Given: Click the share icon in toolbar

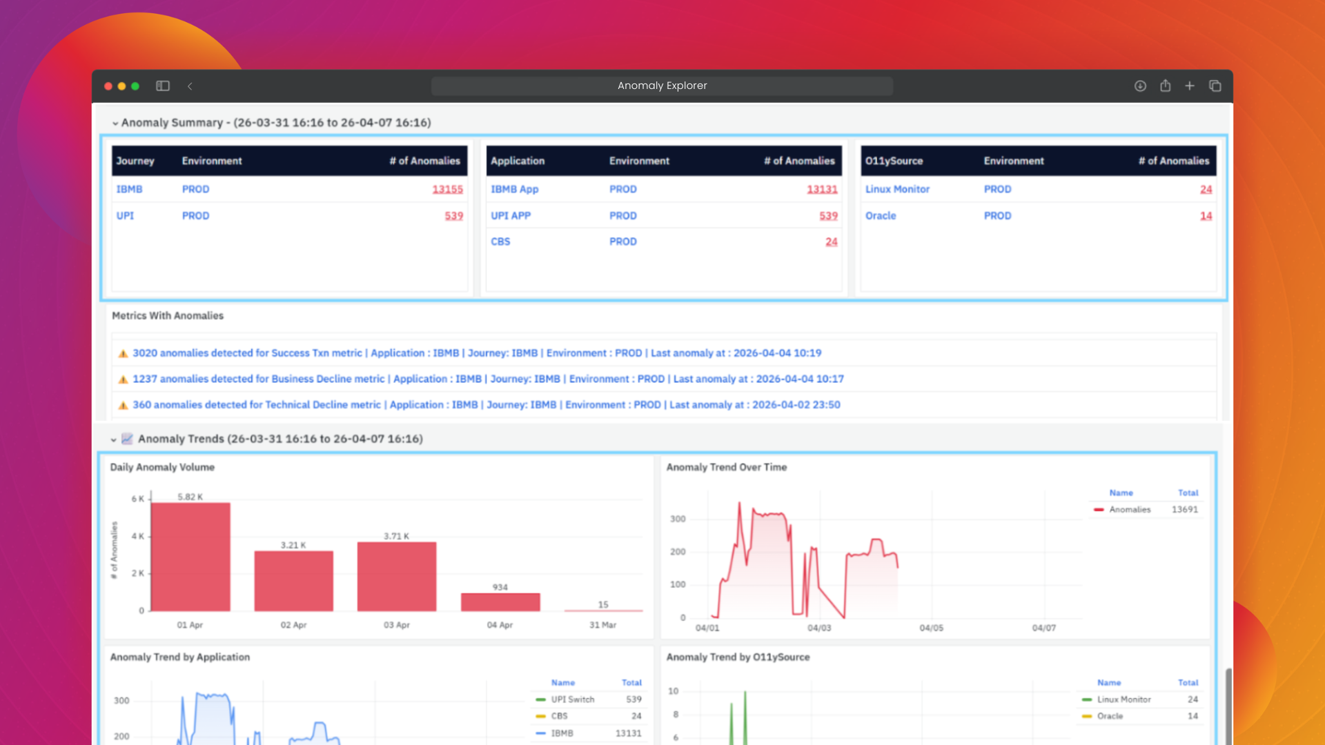Looking at the screenshot, I should [x=1165, y=86].
